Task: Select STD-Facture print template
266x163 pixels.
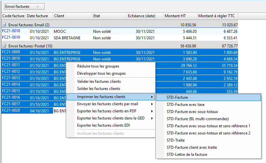Action: tap(177, 97)
